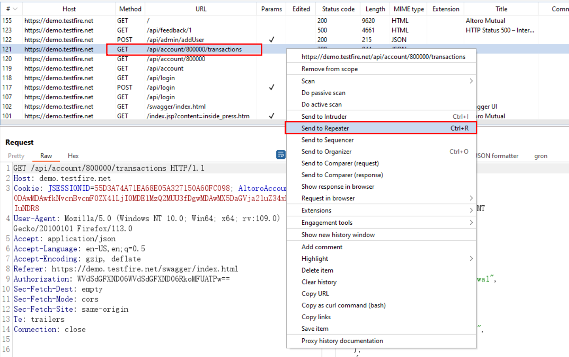Expand Engagement tools submenu

pos(471,223)
